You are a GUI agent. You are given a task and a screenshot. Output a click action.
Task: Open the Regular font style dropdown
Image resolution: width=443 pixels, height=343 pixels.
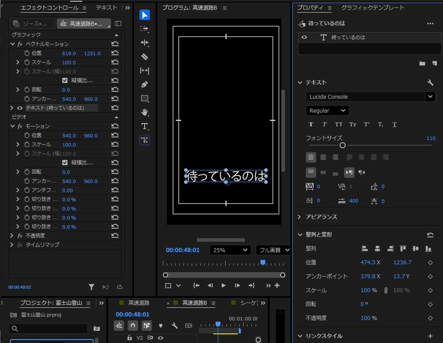[x=327, y=110]
